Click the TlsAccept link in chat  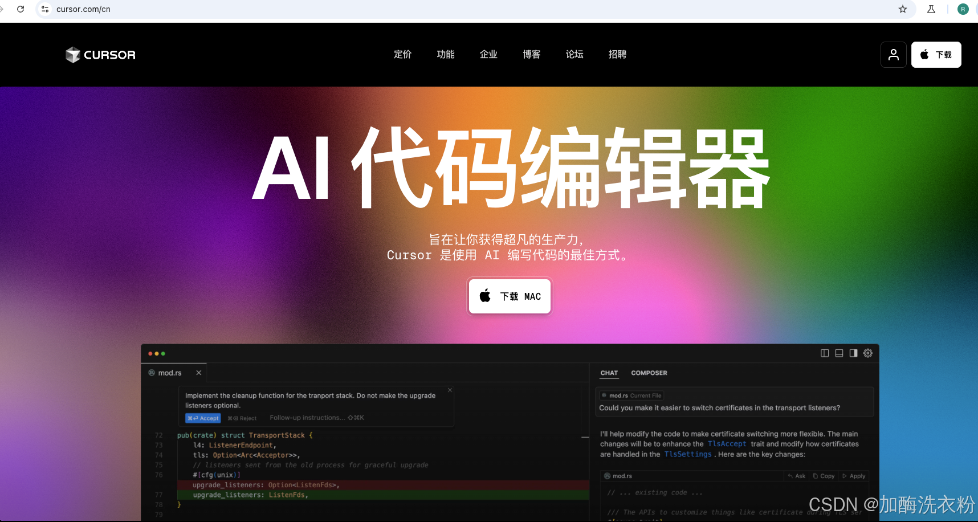coord(727,444)
